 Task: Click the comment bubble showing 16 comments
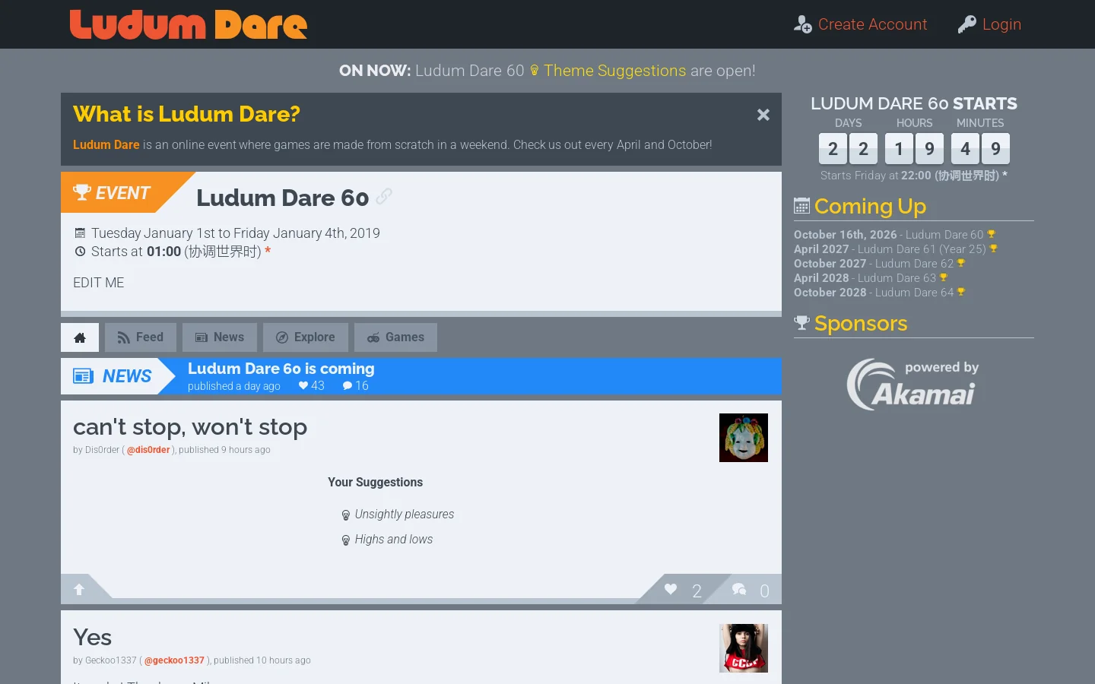point(348,386)
